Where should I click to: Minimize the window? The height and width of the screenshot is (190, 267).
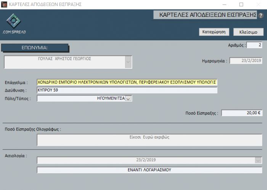coord(224,5)
